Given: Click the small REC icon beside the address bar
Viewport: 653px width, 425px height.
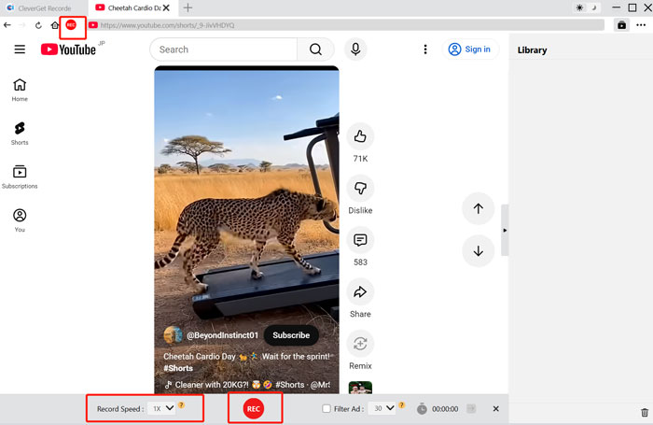Looking at the screenshot, I should [71, 25].
